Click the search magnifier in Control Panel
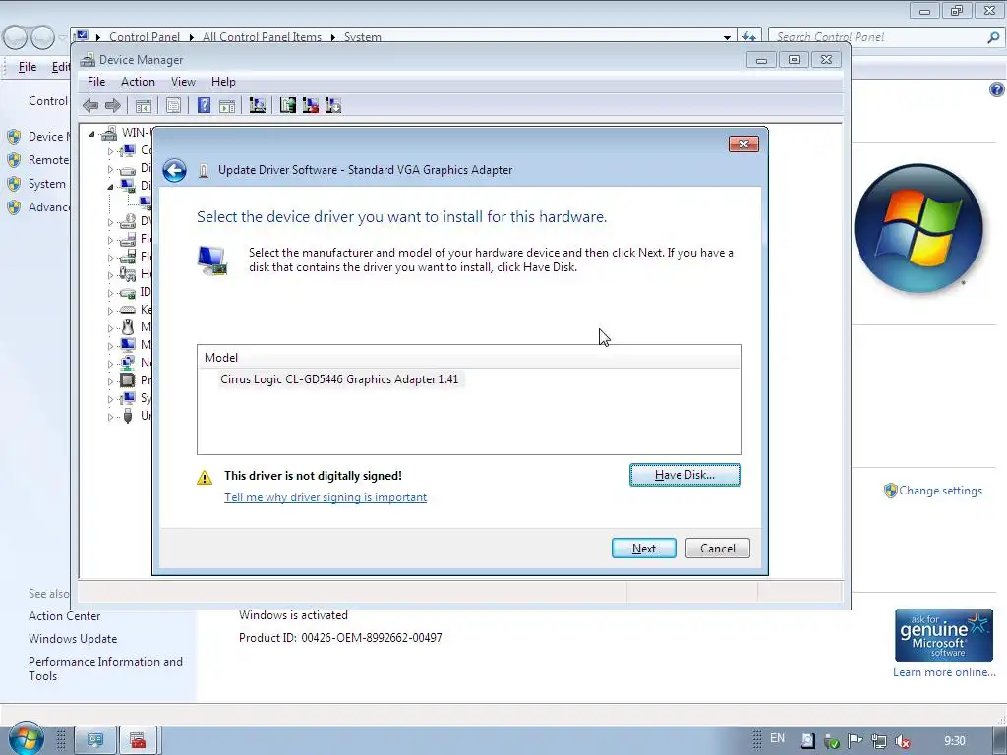 (x=993, y=37)
